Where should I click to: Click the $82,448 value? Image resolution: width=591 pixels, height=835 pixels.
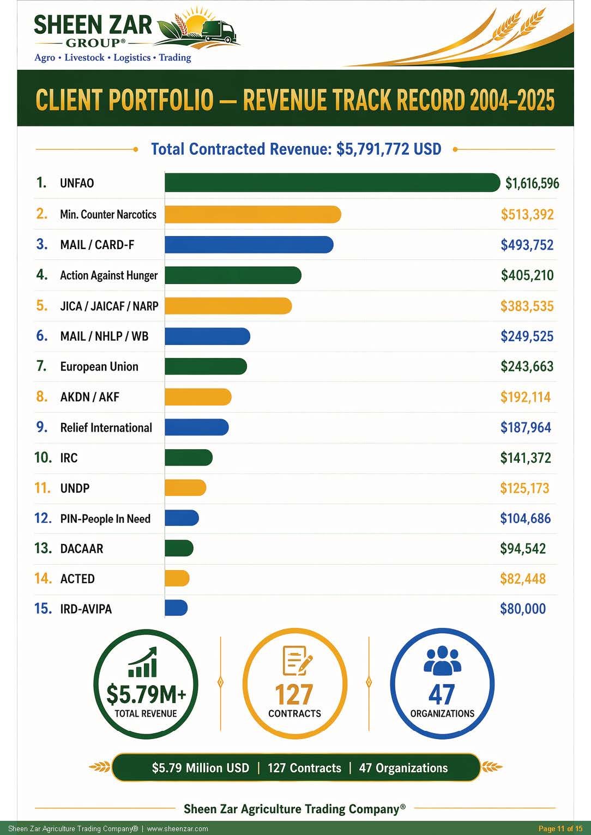[523, 579]
